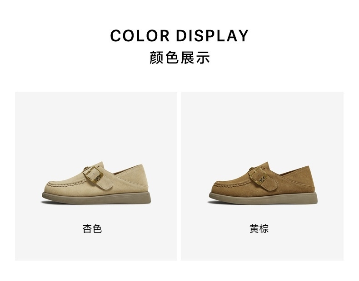Click the gold buckle on apricot shoe
359x281 pixels.
[x=94, y=173]
